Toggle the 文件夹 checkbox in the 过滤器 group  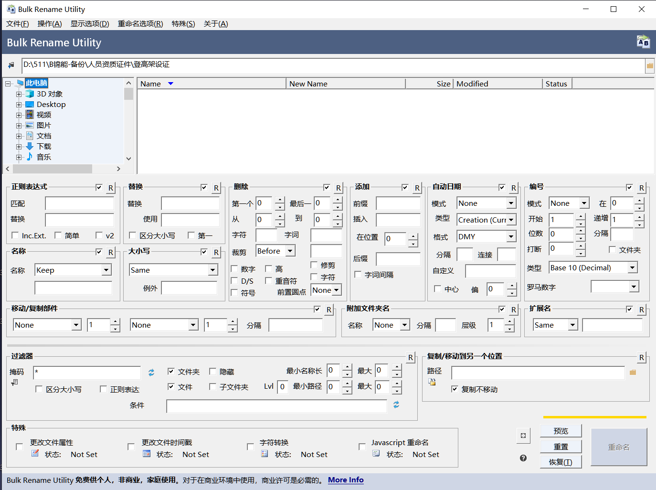pyautogui.click(x=171, y=371)
